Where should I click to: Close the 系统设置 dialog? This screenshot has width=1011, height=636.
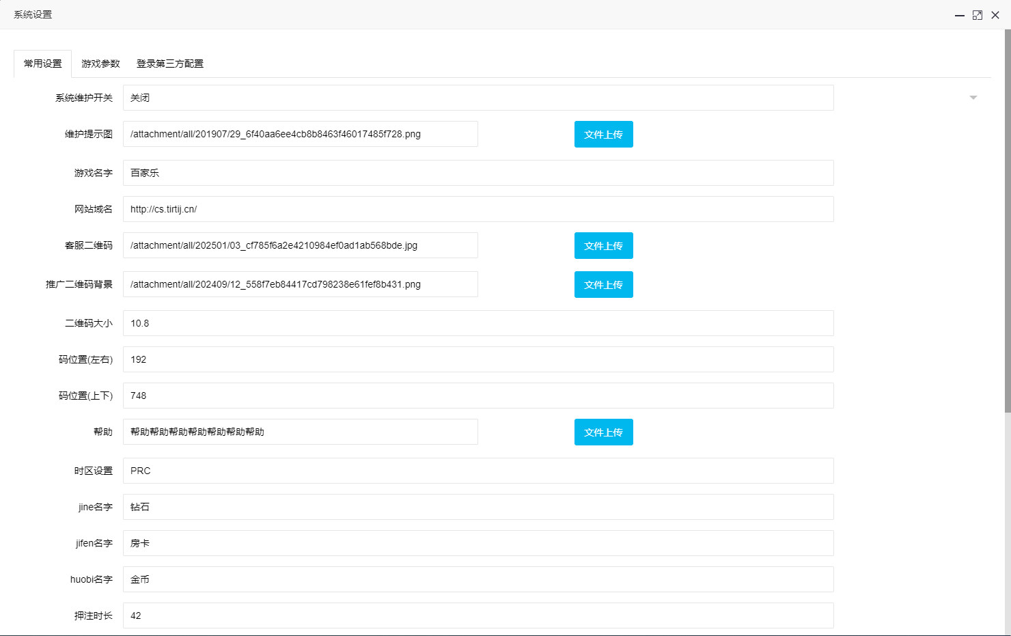(995, 15)
